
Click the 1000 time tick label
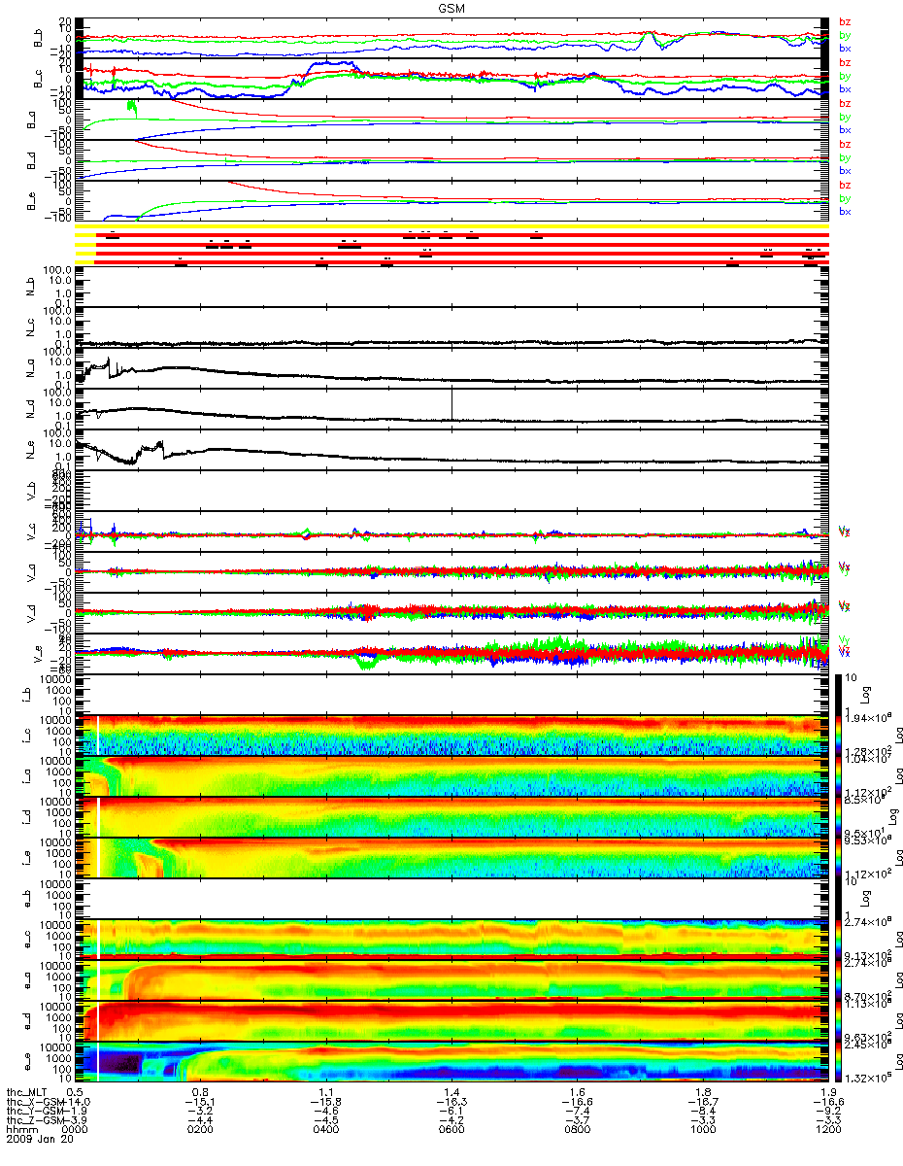(x=702, y=1131)
